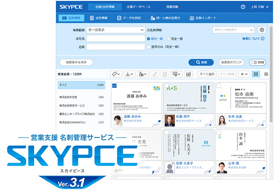274x196 pixels.
Task: Click the 検索条件クリア button
Action: click(x=231, y=62)
